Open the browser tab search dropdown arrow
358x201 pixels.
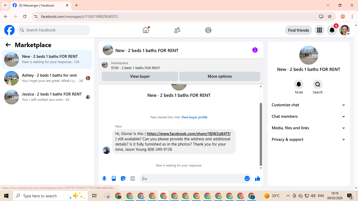click(x=5, y=5)
